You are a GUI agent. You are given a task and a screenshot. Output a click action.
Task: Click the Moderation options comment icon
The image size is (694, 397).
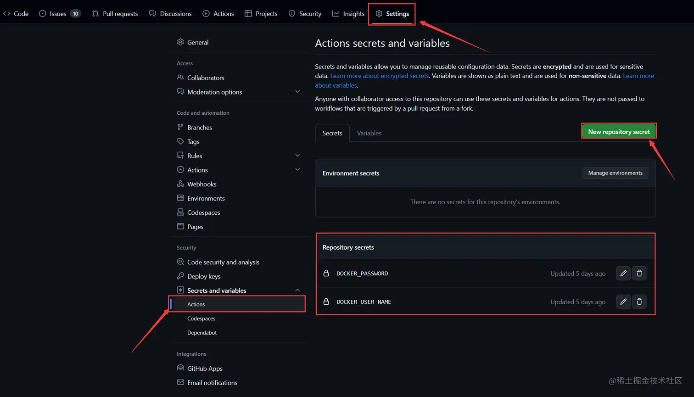(x=180, y=92)
